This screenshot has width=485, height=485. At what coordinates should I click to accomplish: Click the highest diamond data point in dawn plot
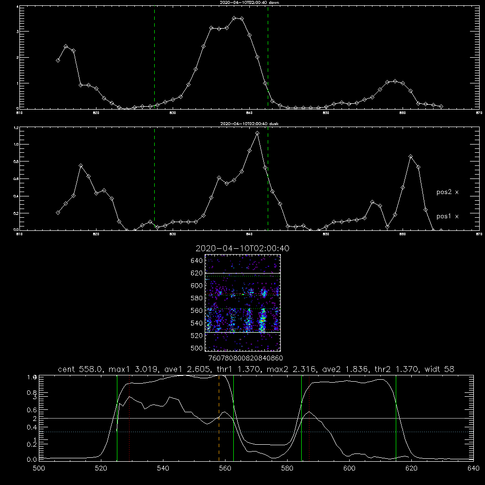point(234,18)
